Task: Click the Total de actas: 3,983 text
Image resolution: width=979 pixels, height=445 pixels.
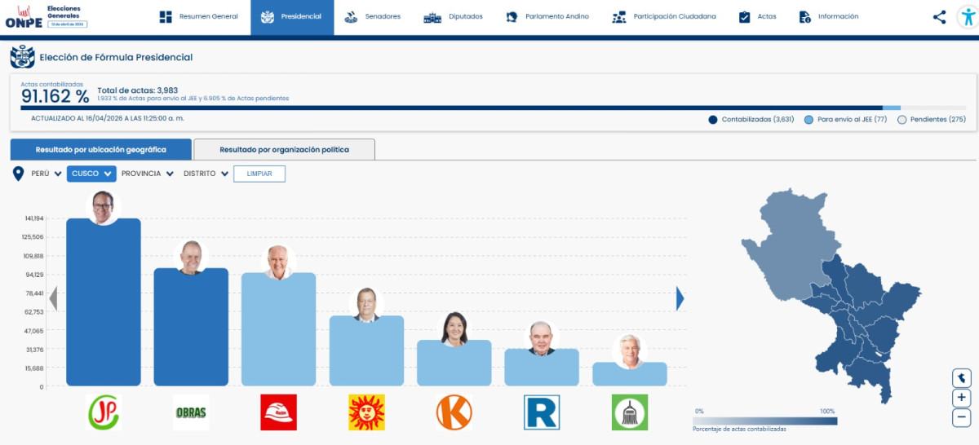Action: pyautogui.click(x=138, y=90)
